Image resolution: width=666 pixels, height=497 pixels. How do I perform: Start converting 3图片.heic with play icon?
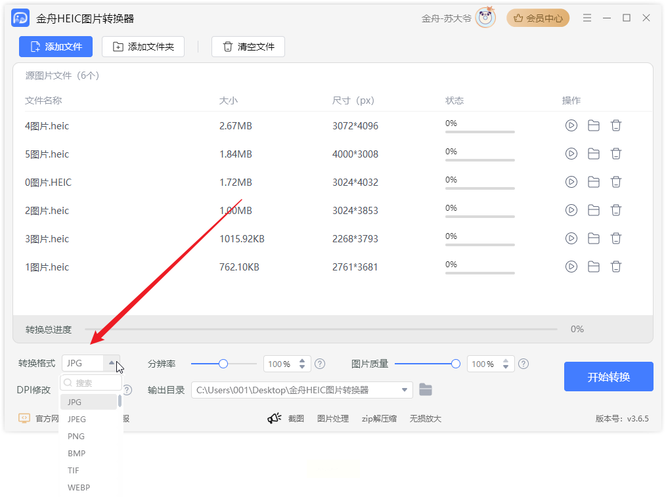click(571, 238)
